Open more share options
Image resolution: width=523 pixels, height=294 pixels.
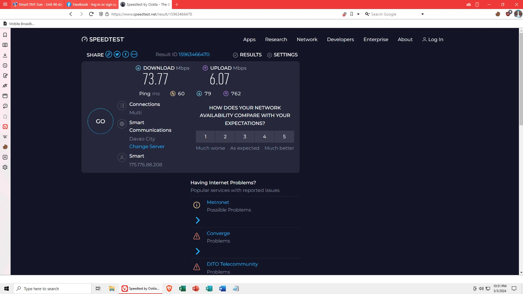pos(134,54)
